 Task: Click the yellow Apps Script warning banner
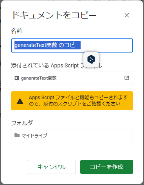[x=72, y=101]
